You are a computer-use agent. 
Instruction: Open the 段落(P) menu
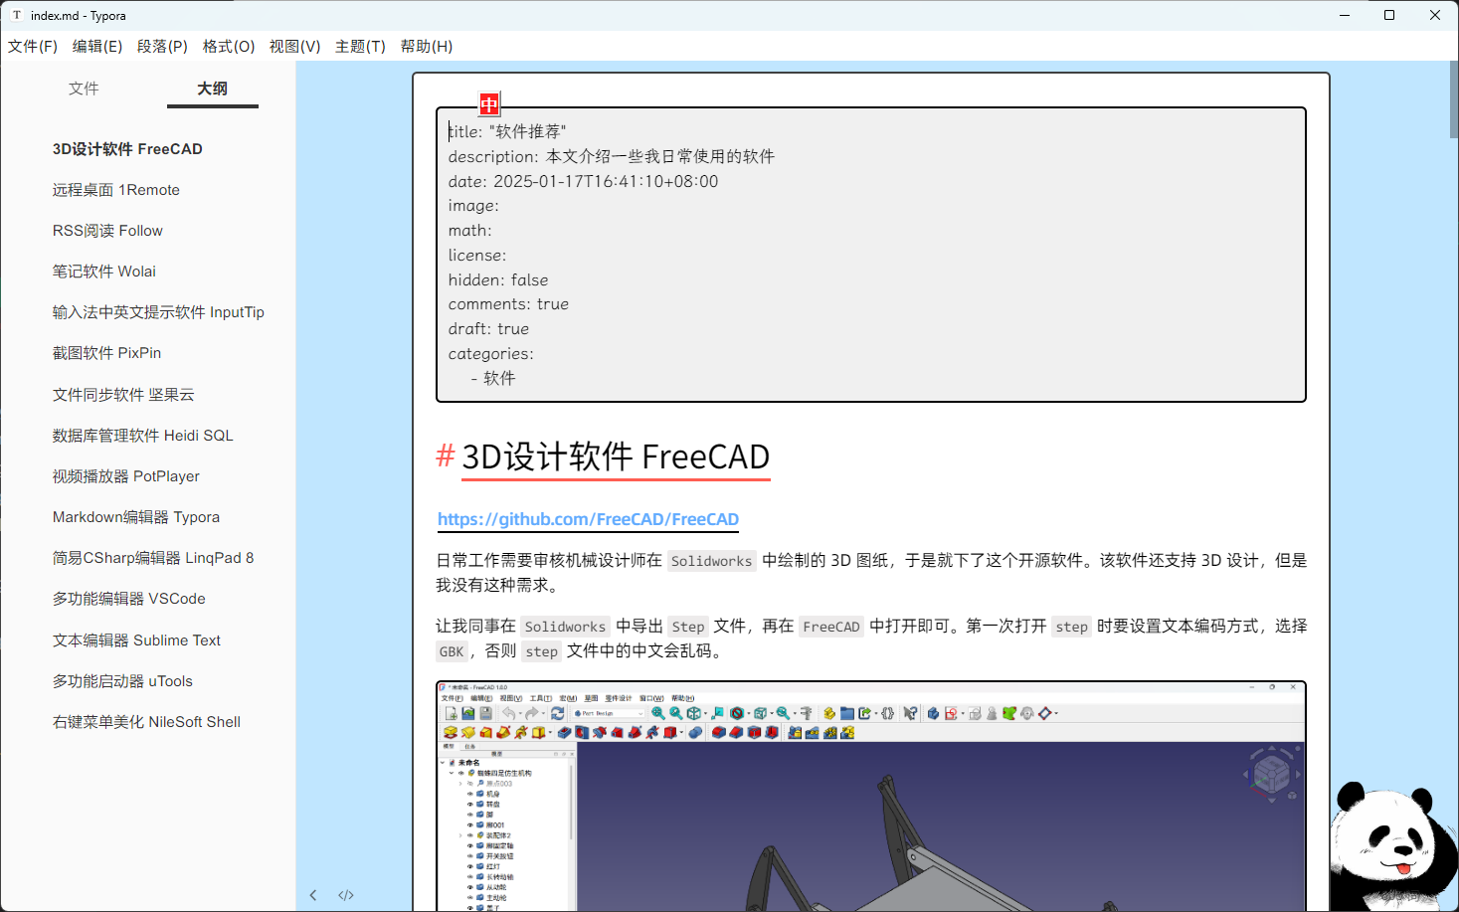tap(162, 46)
